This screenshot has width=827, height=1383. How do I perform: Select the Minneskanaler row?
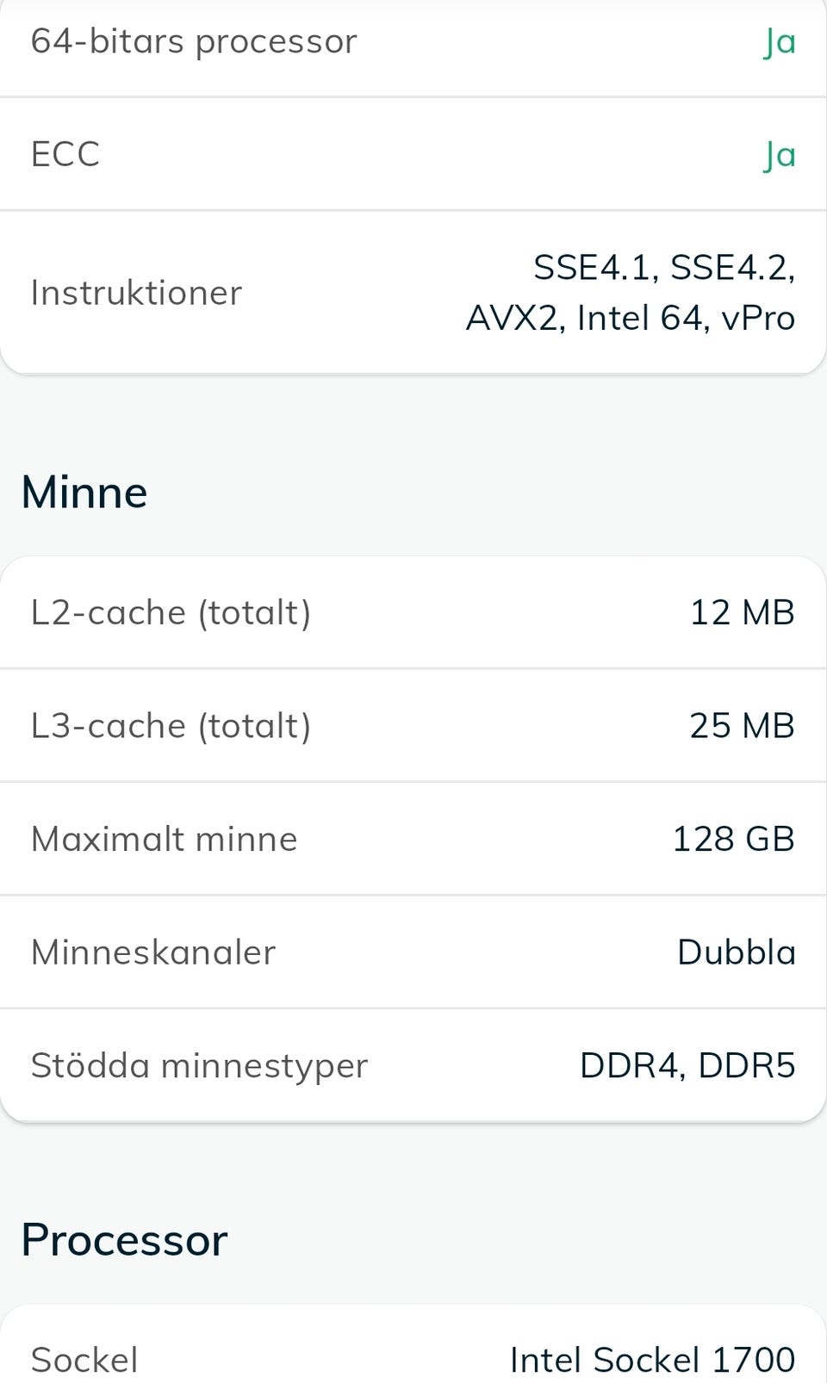click(413, 952)
